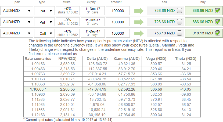This screenshot has height=122, width=223.
Task: Click the Rate scenarios column header
Action: point(38,59)
